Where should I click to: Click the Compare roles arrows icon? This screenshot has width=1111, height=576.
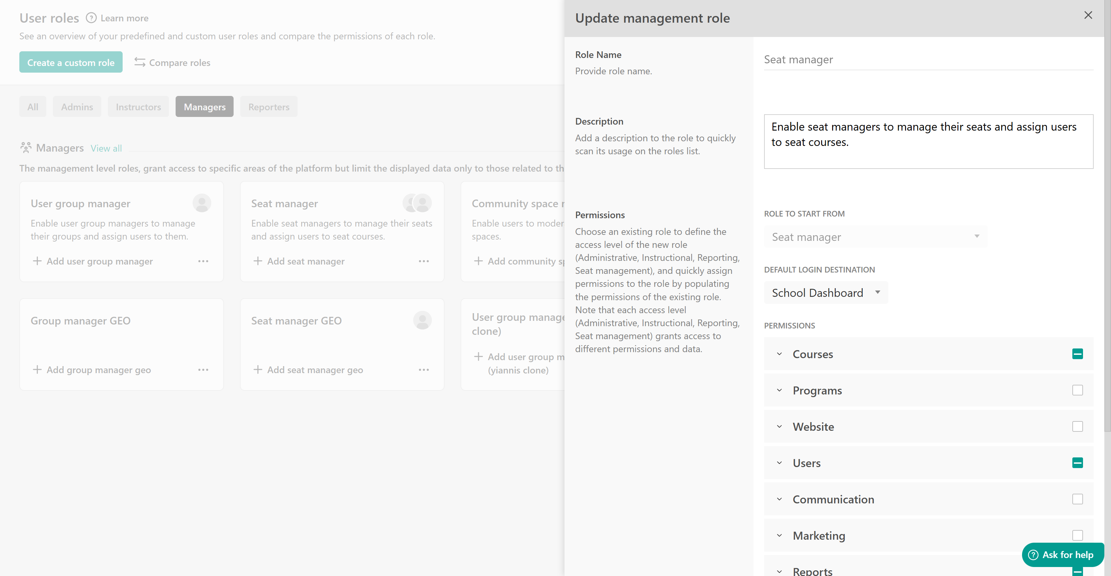[x=139, y=63]
